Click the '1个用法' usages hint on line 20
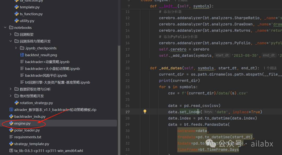The width and height of the screenshot is (282, 155). [270, 68]
